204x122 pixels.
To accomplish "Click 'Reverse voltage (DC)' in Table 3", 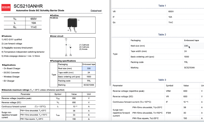I will coord(123,97).
